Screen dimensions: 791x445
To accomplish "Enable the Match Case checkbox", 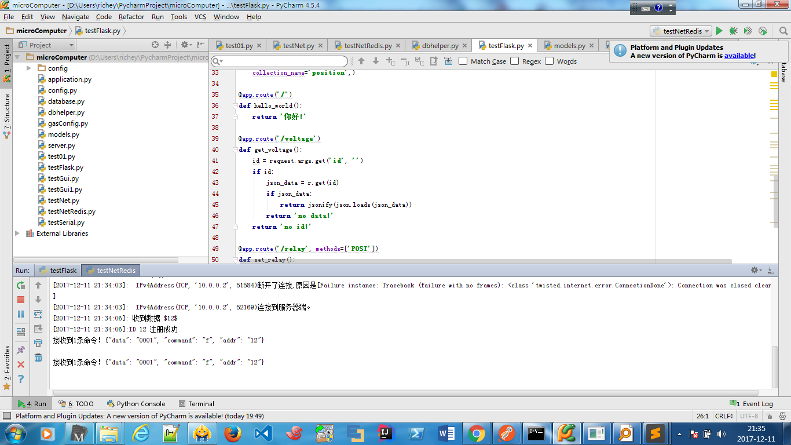I will click(x=463, y=61).
